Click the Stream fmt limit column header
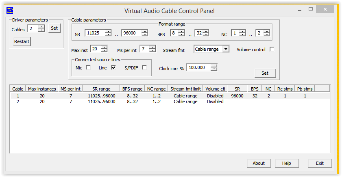The image size is (342, 177). (185, 89)
